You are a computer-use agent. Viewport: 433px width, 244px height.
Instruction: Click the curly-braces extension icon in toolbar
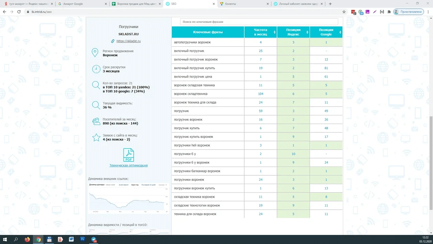pyautogui.click(x=382, y=12)
